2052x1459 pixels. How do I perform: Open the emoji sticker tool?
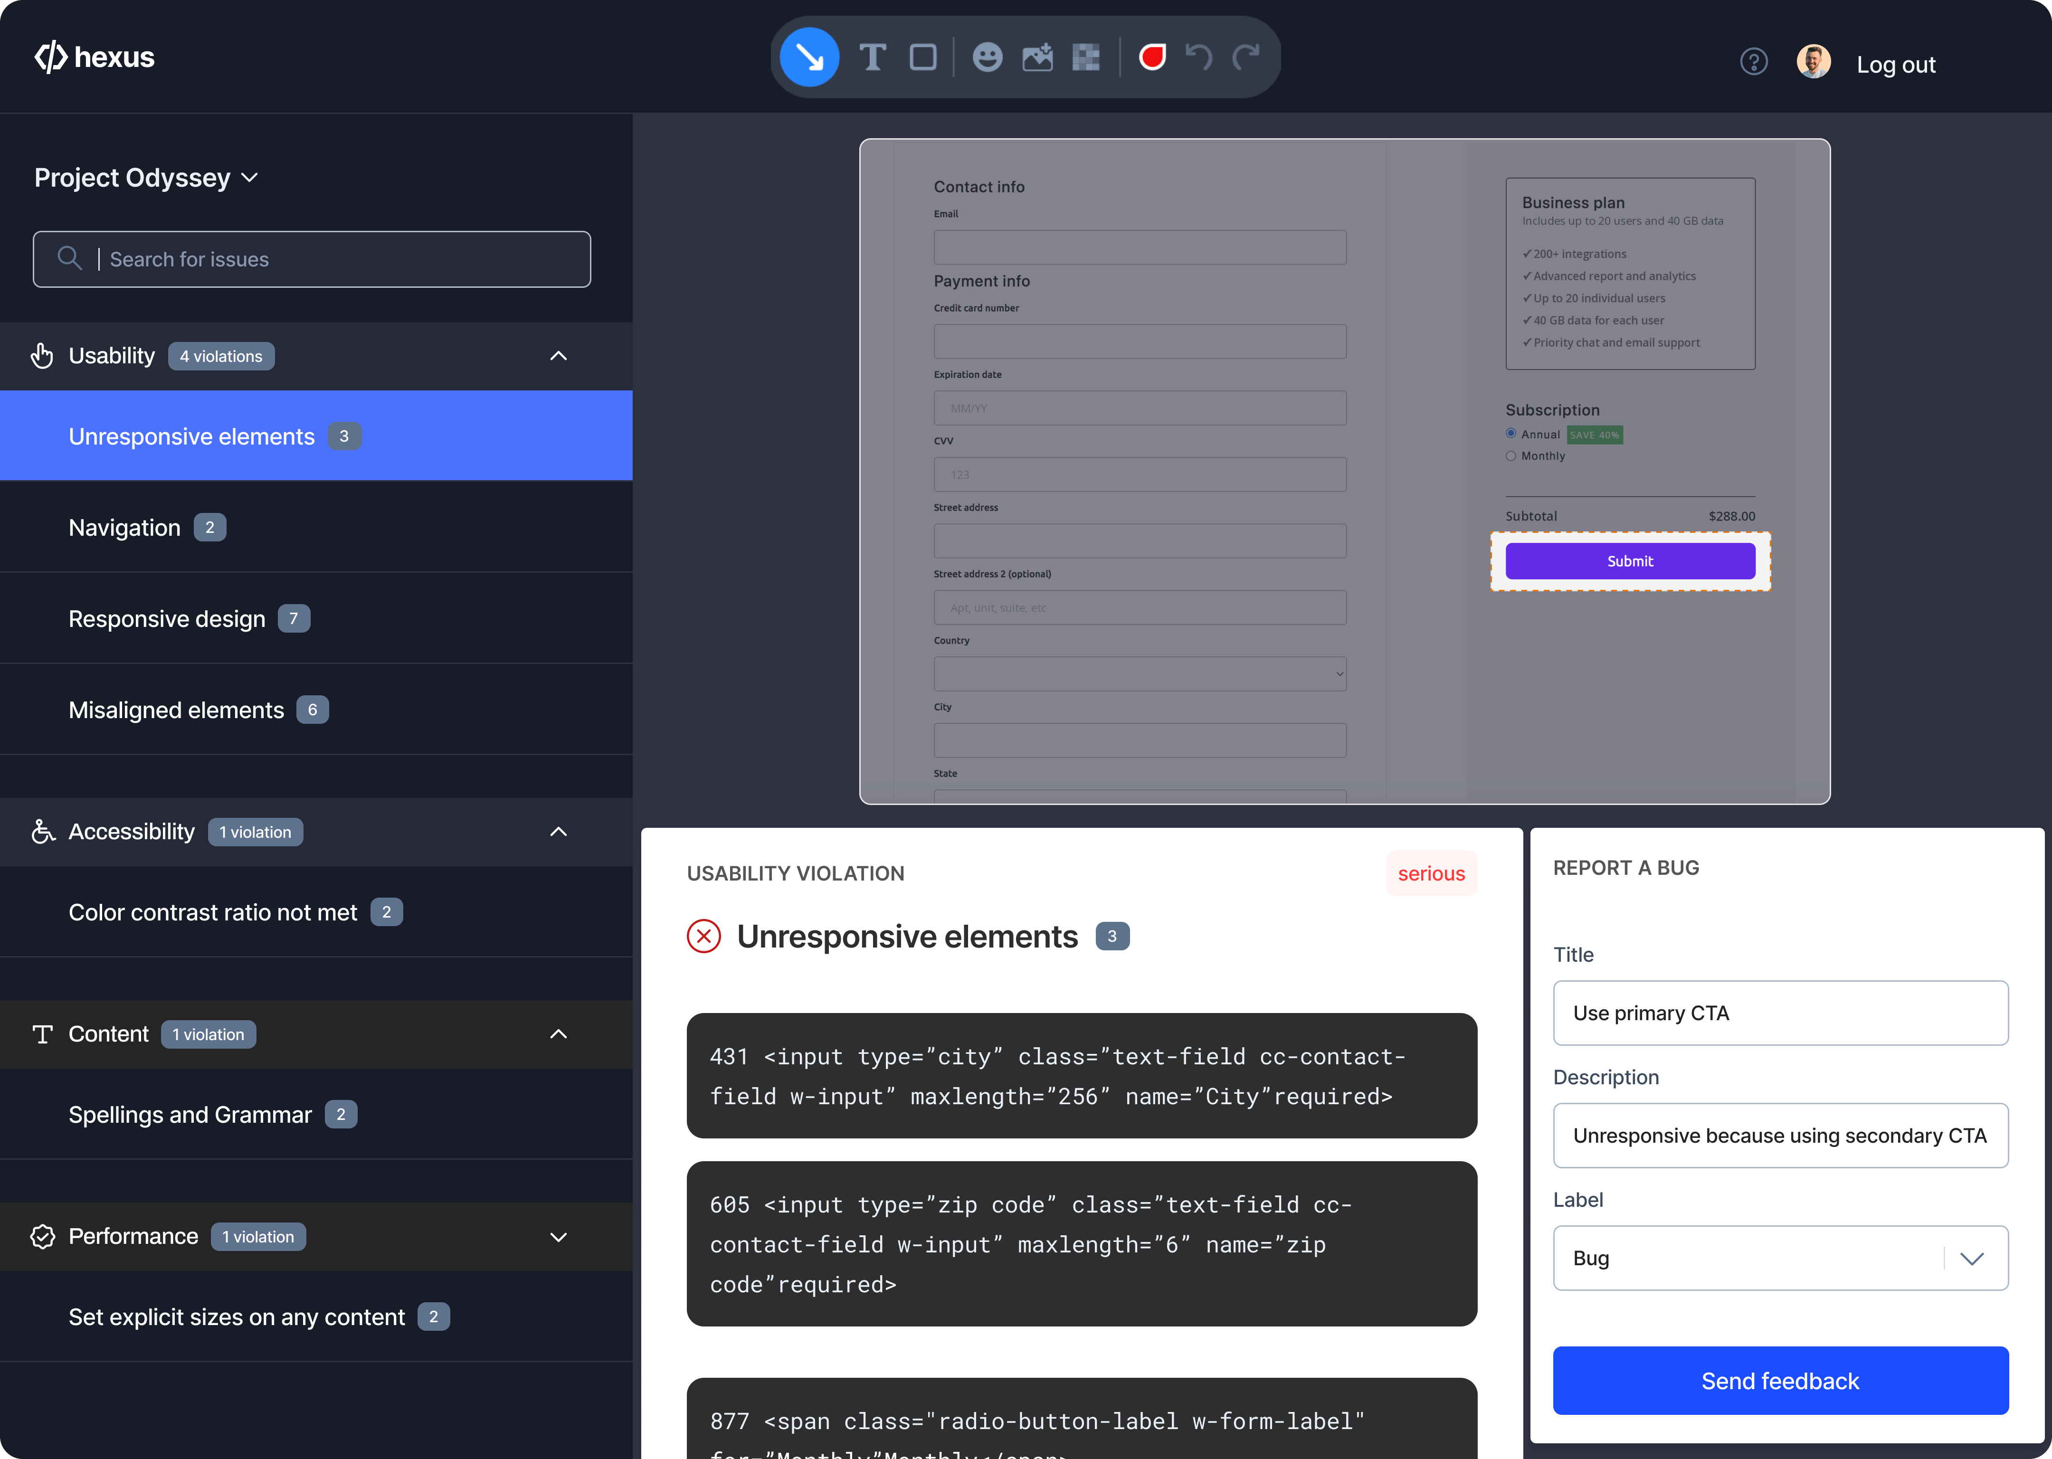(x=988, y=57)
